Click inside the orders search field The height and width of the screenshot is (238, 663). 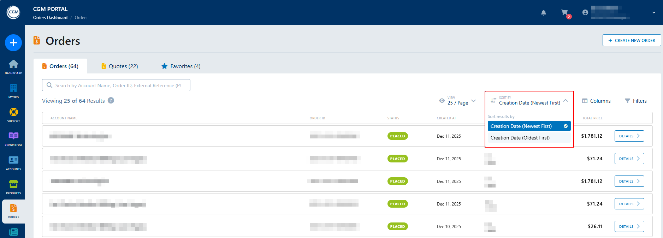coord(117,85)
